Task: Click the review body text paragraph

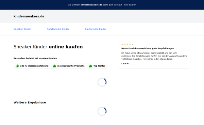Action: 154,56
